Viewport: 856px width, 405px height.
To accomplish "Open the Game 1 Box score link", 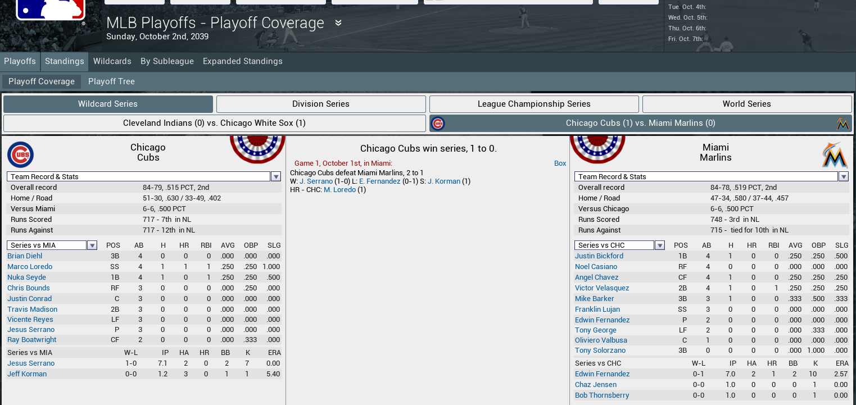I will [560, 163].
